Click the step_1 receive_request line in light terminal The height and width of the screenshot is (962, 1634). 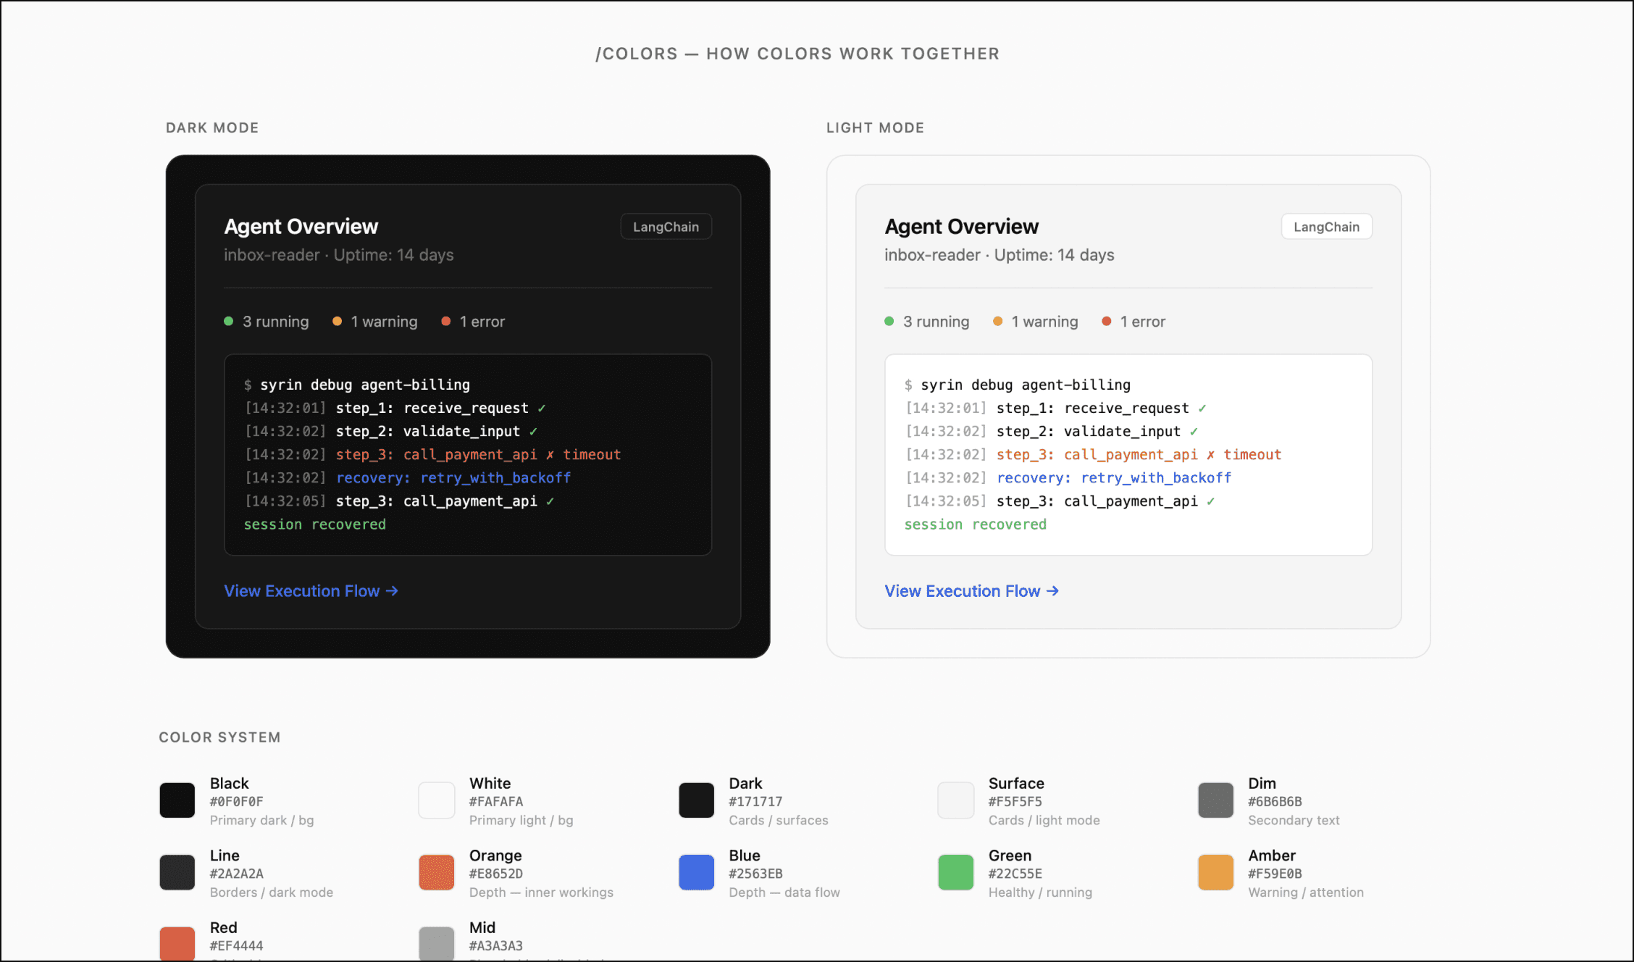(x=1056, y=408)
